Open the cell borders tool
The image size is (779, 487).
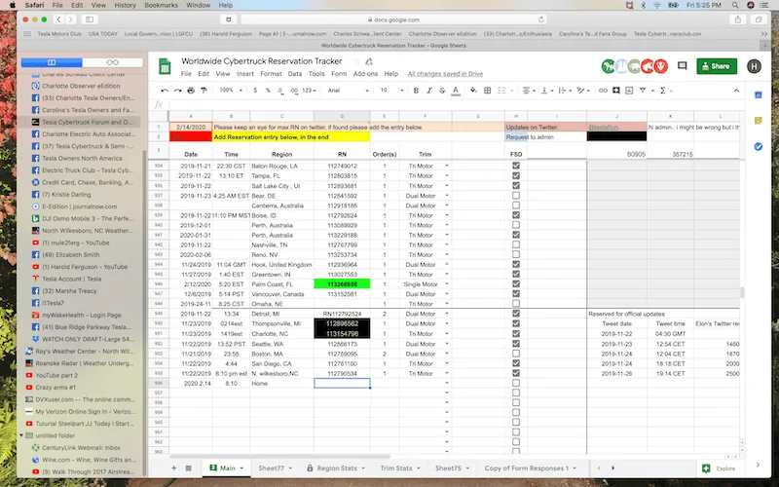click(488, 91)
